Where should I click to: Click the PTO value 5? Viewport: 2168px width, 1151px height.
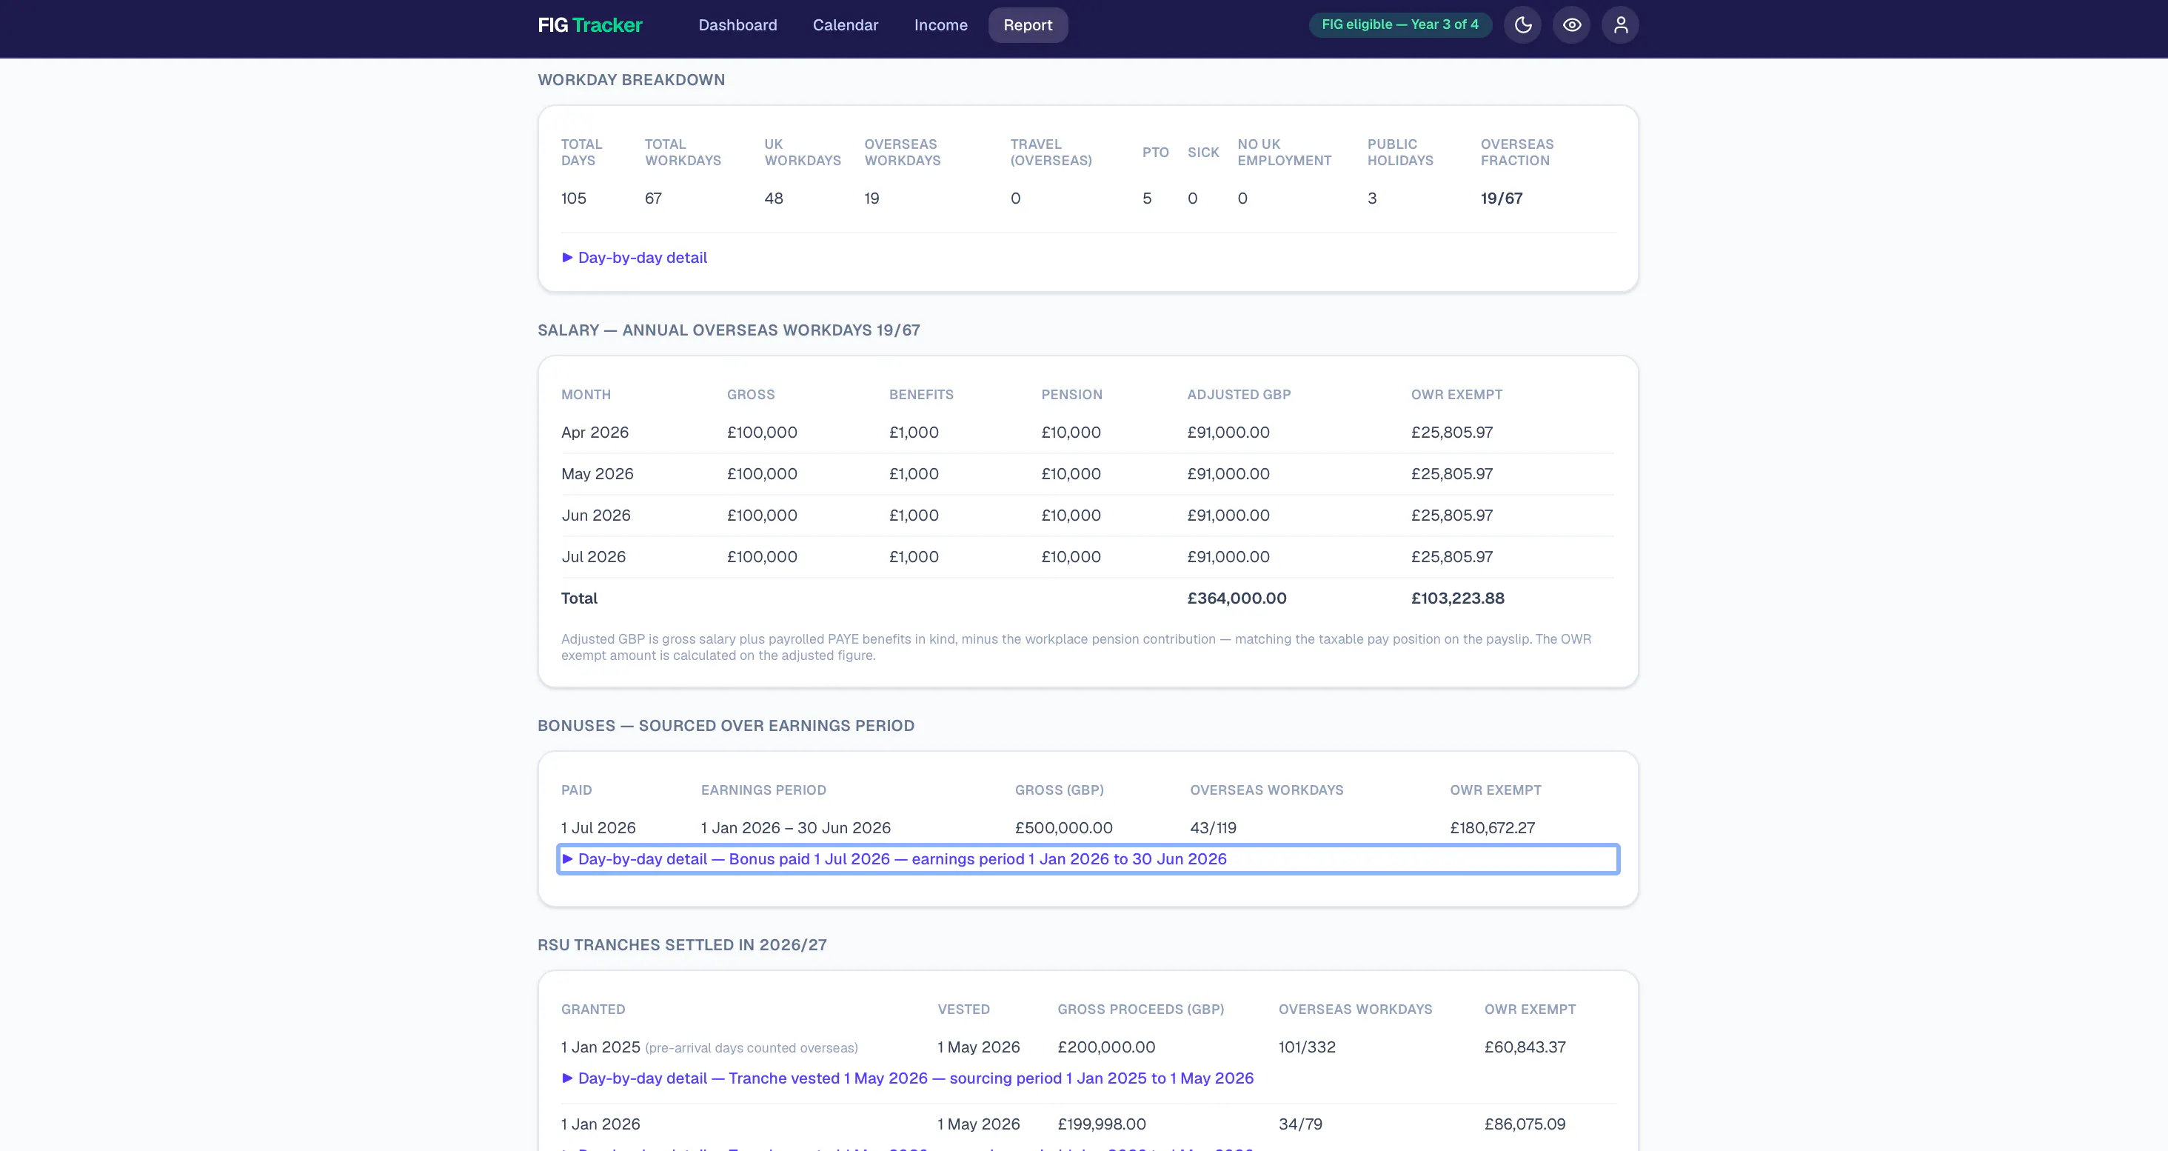1146,198
